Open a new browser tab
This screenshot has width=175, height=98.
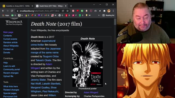click(x=71, y=6)
